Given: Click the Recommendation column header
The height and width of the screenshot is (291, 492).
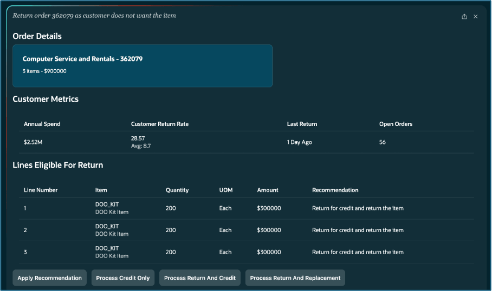Looking at the screenshot, I should tap(335, 190).
